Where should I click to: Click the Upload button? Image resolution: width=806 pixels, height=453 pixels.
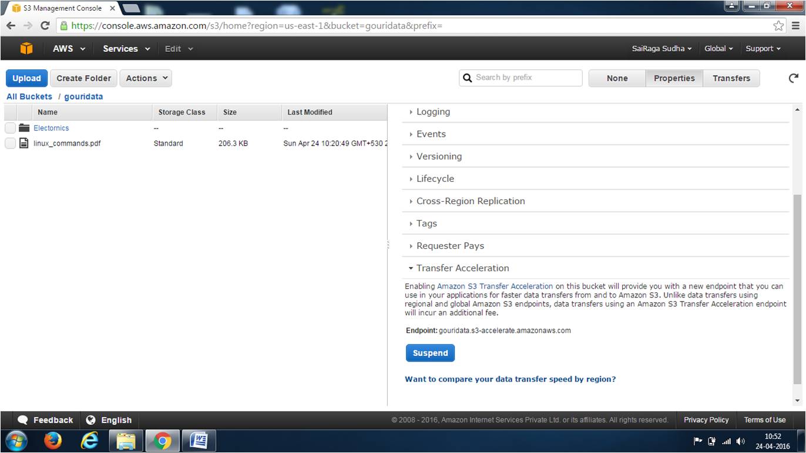point(26,78)
